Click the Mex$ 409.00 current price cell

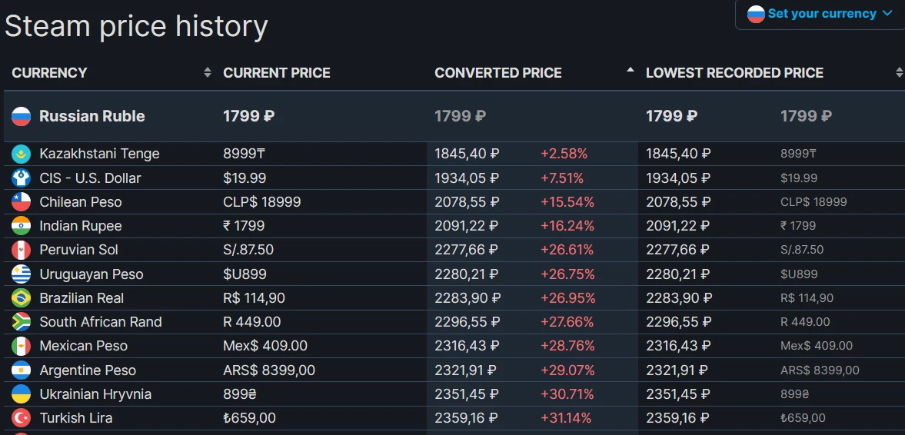point(265,346)
